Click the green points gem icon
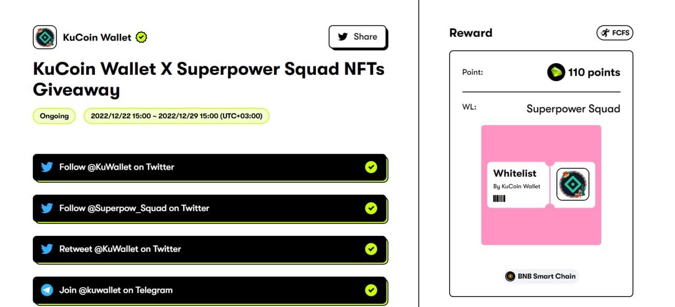The image size is (675, 307). (x=556, y=73)
